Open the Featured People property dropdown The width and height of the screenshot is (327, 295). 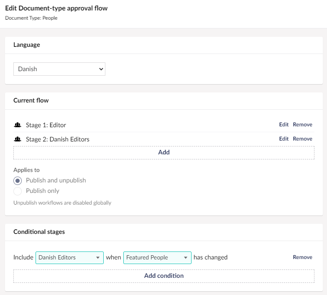157,258
